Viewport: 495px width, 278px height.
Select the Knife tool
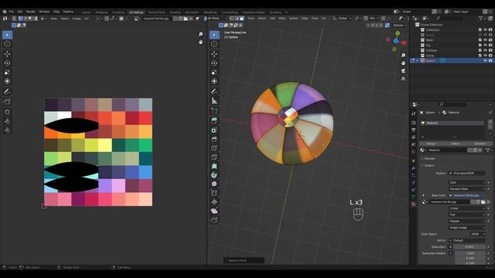214,157
